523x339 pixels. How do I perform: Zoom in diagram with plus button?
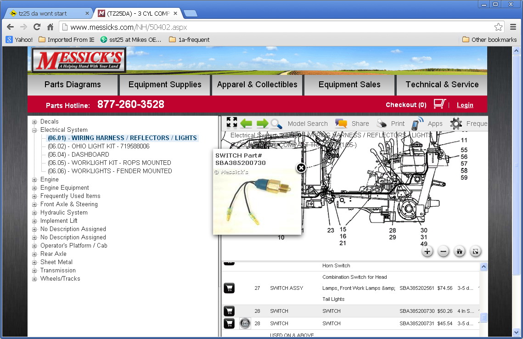[x=427, y=251]
